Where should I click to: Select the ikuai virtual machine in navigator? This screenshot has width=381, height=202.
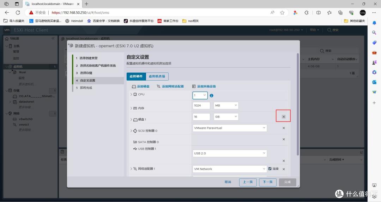point(22,72)
